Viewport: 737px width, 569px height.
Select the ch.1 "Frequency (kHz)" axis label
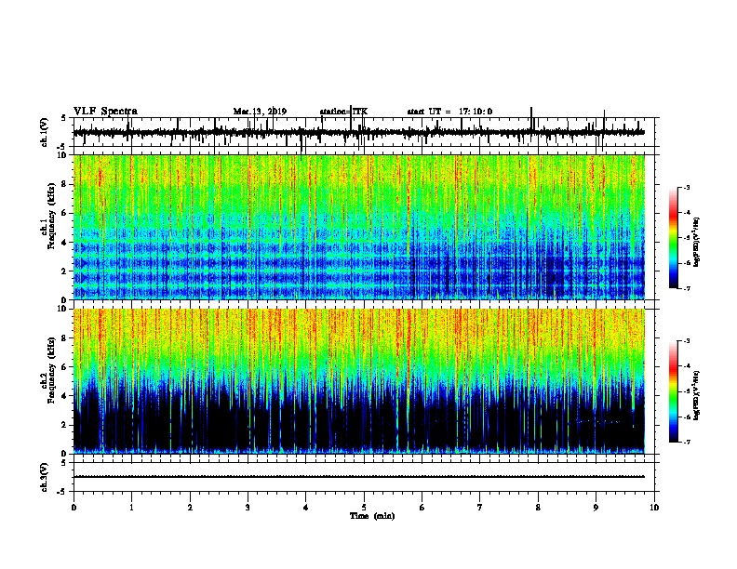click(x=51, y=217)
